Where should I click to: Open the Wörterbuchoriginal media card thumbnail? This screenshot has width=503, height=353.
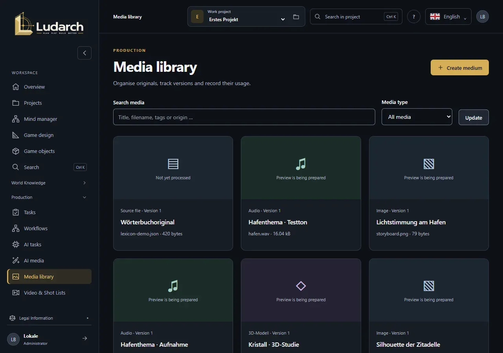coord(173,168)
